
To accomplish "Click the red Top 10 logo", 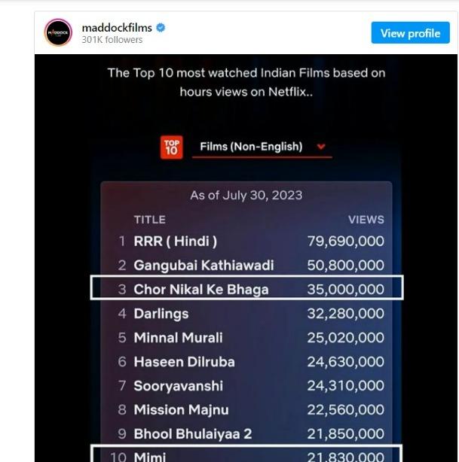I will click(172, 147).
